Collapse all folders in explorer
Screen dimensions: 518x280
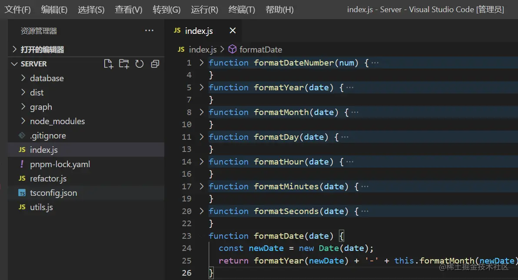[155, 64]
